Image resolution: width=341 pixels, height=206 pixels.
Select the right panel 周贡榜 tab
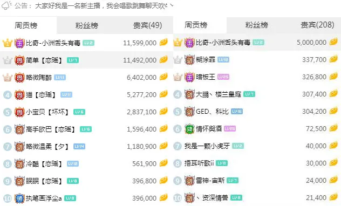tap(196, 25)
